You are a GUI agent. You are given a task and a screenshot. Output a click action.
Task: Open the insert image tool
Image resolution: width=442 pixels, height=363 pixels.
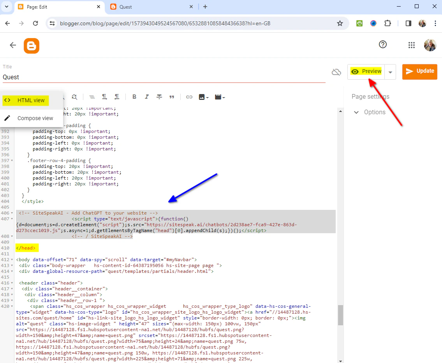[201, 96]
